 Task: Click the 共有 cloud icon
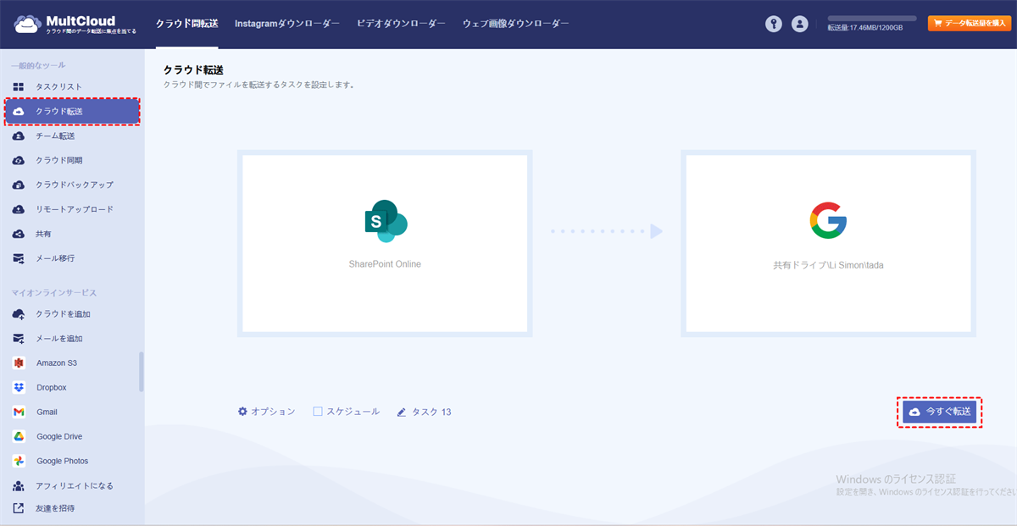(19, 234)
